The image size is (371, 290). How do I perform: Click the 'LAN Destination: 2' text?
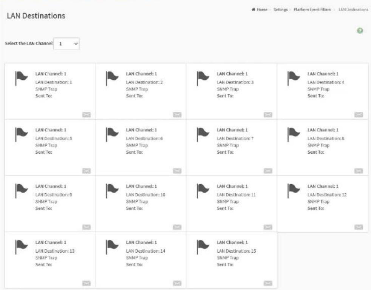coord(144,82)
